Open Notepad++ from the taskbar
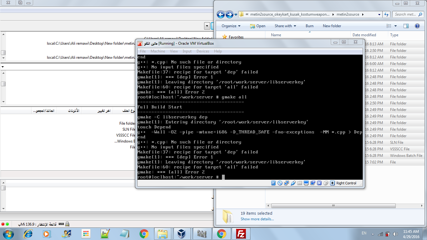Viewport: 427px width, 240px height. tap(105, 234)
